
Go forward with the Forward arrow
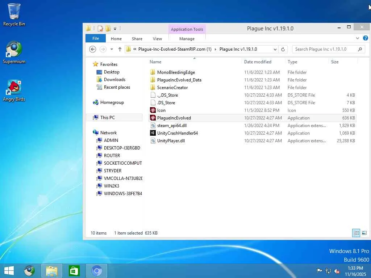pos(103,49)
